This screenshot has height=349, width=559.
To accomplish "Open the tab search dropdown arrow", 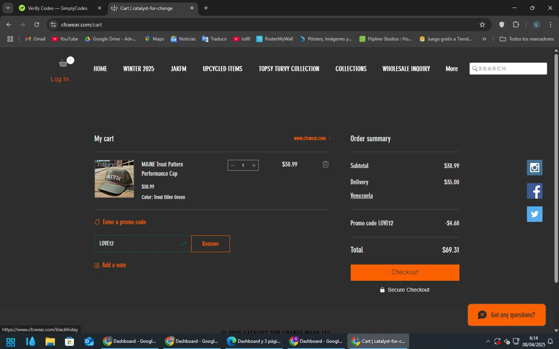I will [8, 8].
